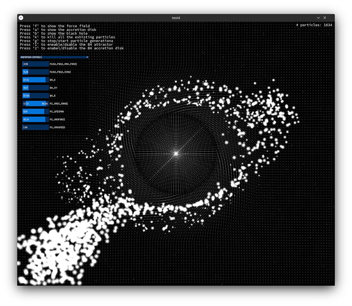Image resolution: width=352 pixels, height=306 pixels.
Task: Set a new value on the BH_R slider
Action: [x=35, y=95]
